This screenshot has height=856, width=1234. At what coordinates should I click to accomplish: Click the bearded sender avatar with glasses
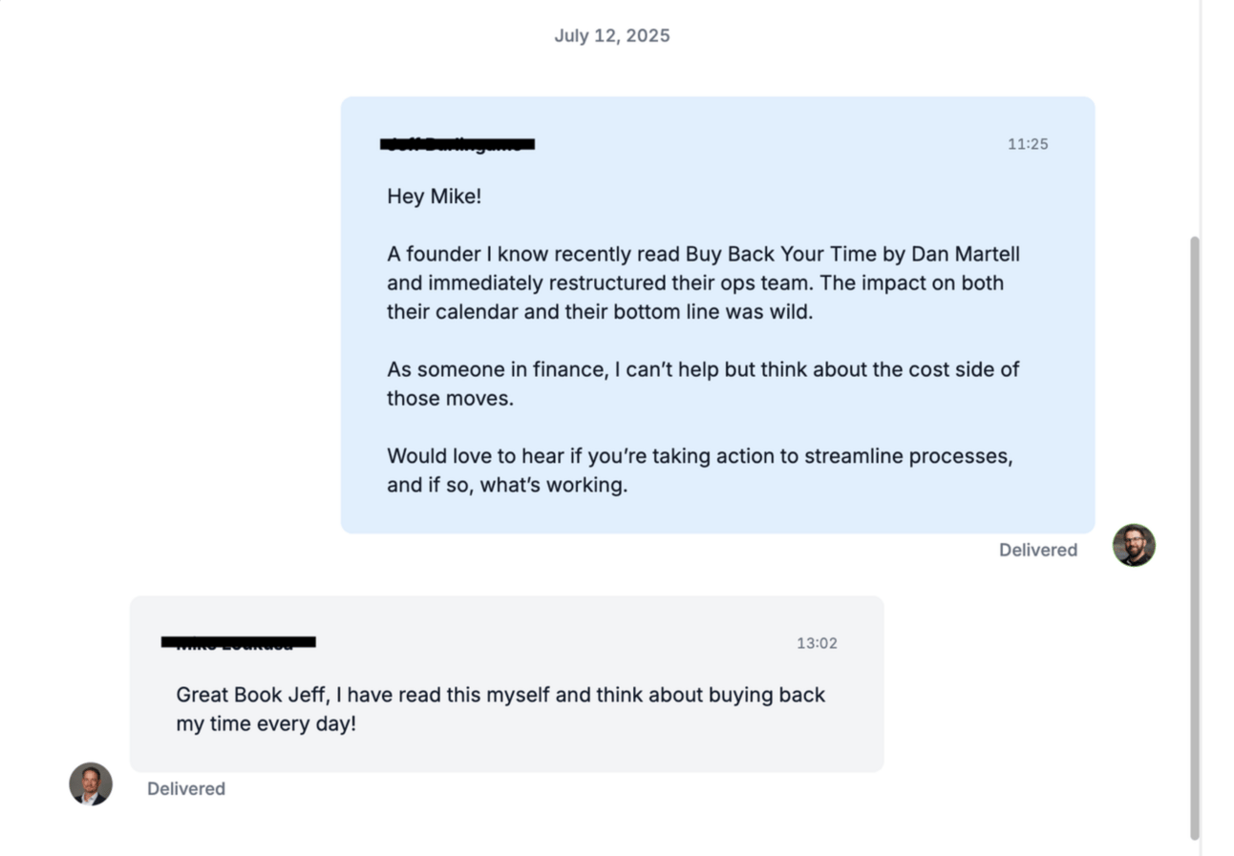point(1134,545)
